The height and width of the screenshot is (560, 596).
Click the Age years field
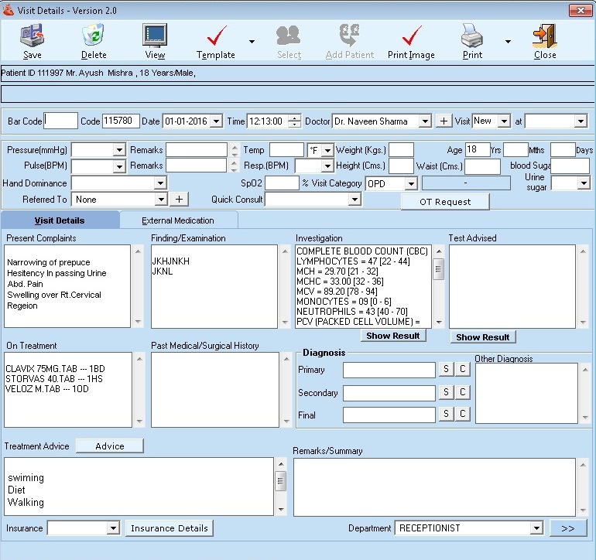(x=478, y=150)
